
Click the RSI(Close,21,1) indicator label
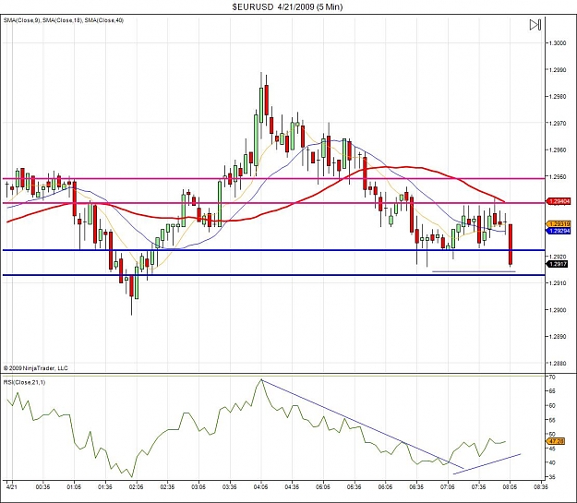[25, 382]
